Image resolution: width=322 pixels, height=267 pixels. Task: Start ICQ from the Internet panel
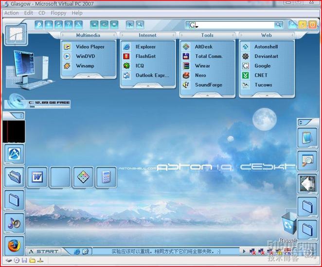(x=148, y=66)
